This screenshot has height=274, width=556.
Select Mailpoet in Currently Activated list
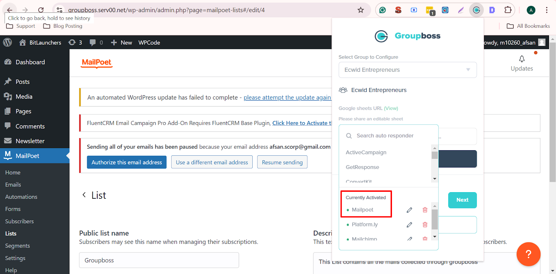(362, 210)
